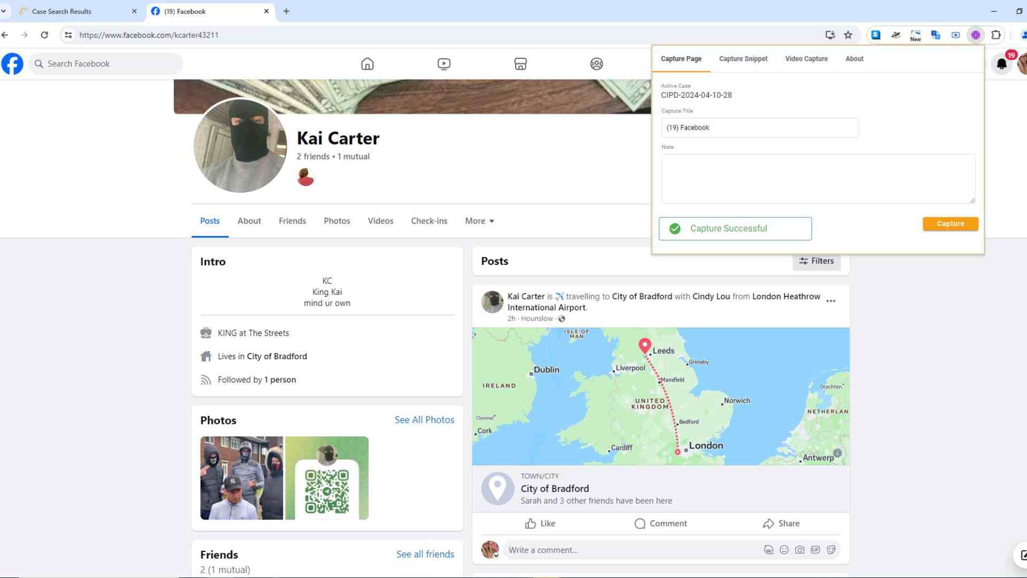Open the profile About tab
This screenshot has height=578, width=1027.
click(249, 220)
